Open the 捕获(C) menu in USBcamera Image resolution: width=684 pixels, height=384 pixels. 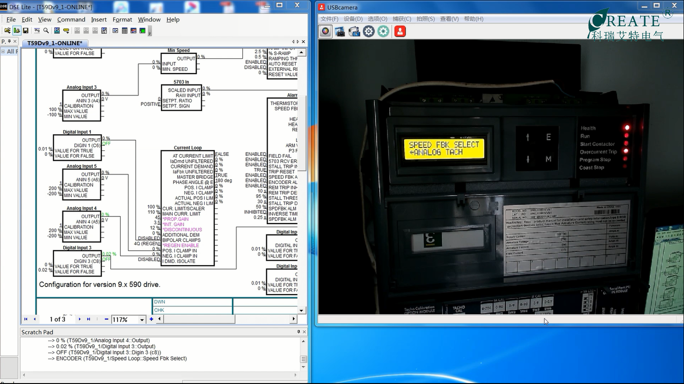coord(402,19)
